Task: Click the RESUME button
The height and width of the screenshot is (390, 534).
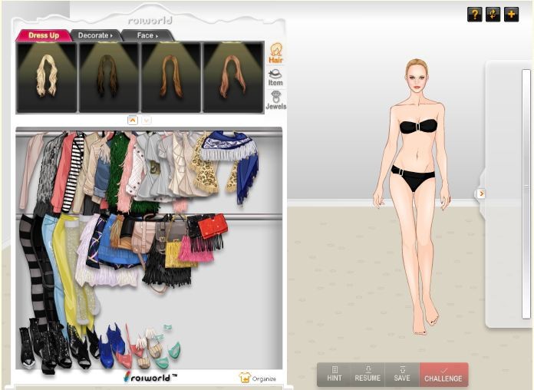Action: (368, 374)
